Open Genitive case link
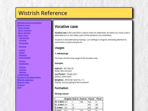This screenshot has height=111, width=148. (23, 47)
